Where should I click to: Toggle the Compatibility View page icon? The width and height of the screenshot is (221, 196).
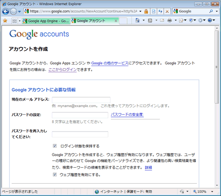point(154,11)
